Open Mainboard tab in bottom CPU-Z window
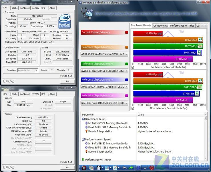211x172 pixels. coord(25,94)
